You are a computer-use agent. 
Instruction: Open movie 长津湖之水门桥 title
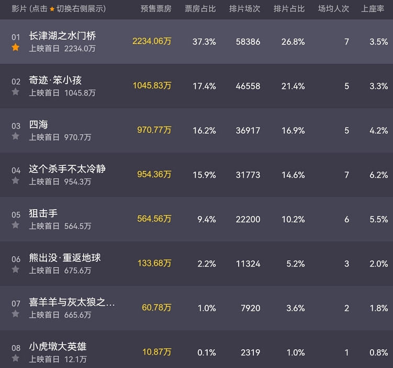(x=62, y=36)
